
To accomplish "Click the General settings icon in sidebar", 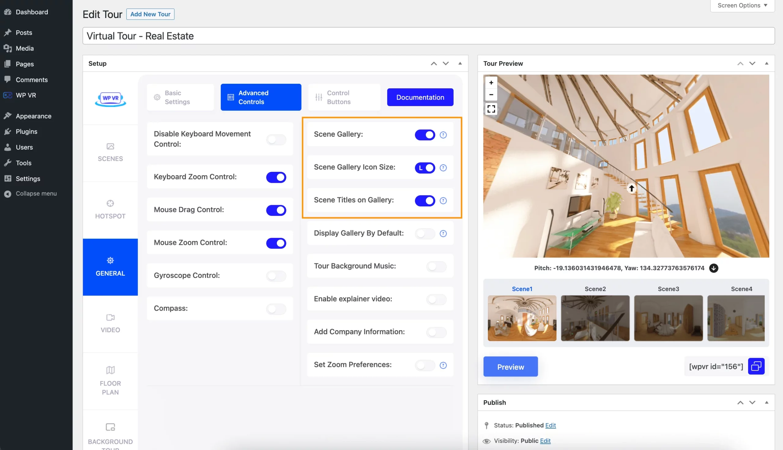I will tap(110, 261).
